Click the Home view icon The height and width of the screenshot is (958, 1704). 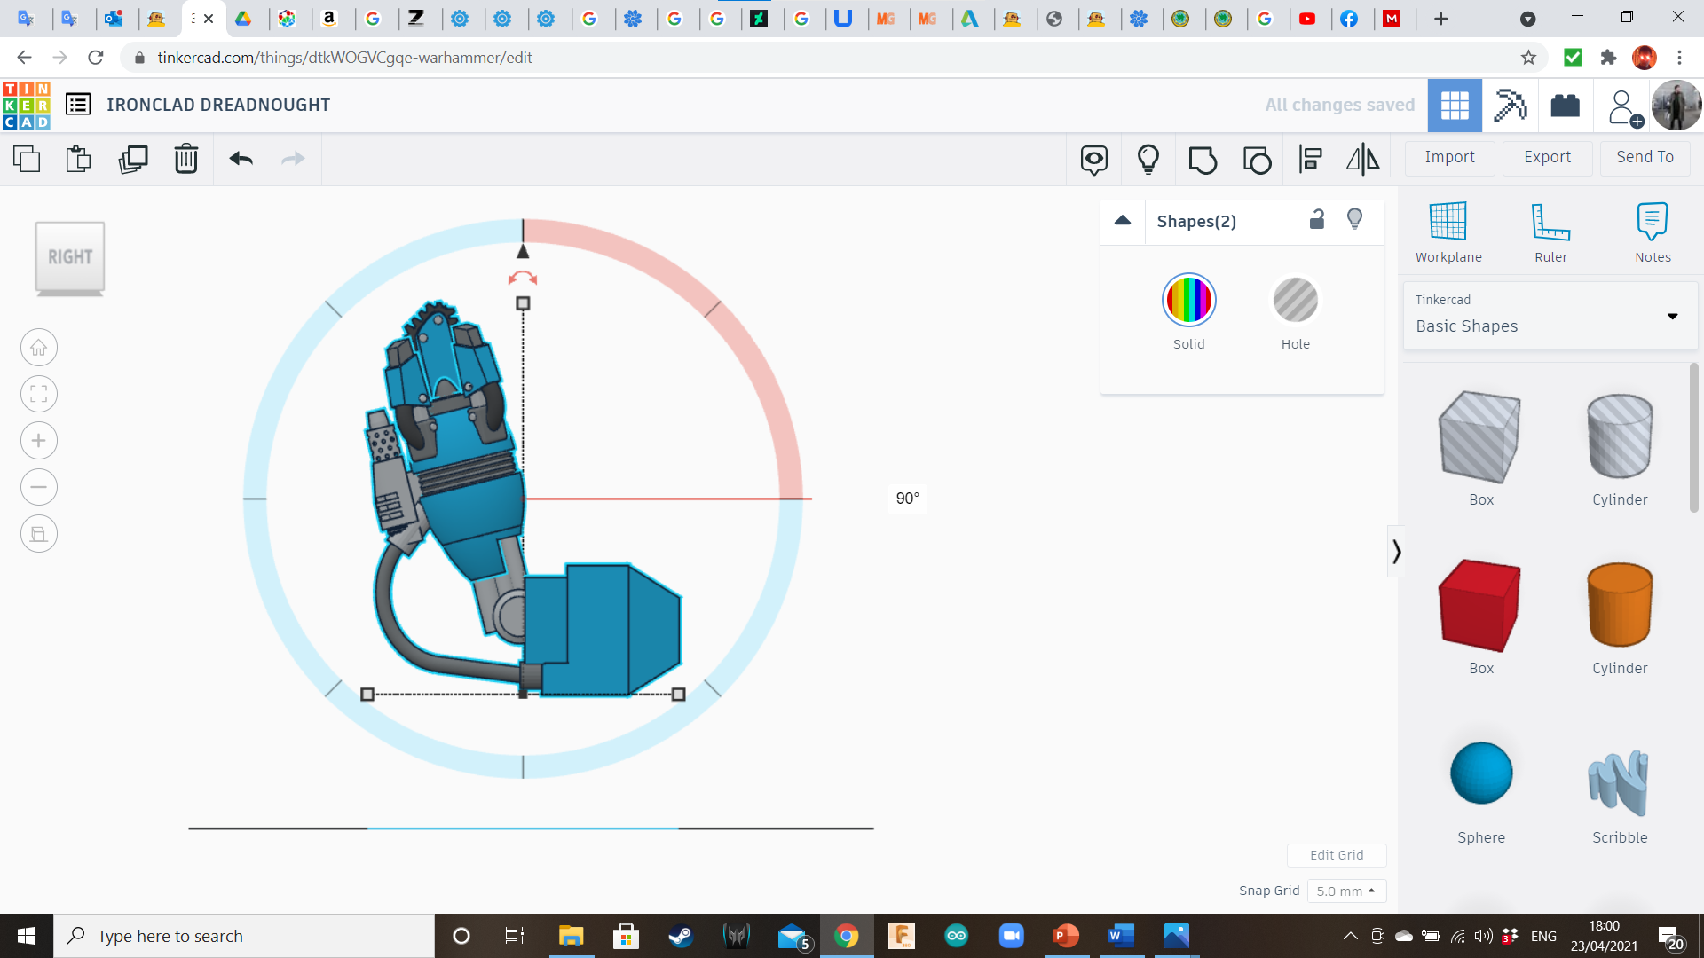pyautogui.click(x=39, y=348)
